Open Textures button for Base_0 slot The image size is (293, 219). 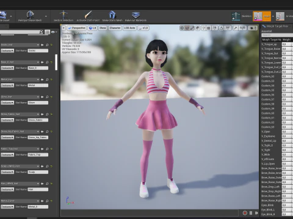pos(7,68)
